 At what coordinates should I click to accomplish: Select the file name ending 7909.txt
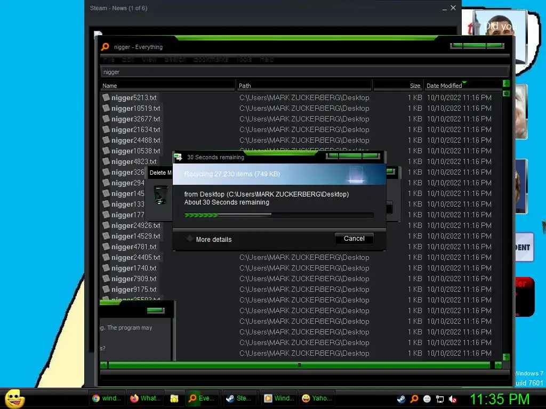(x=134, y=279)
